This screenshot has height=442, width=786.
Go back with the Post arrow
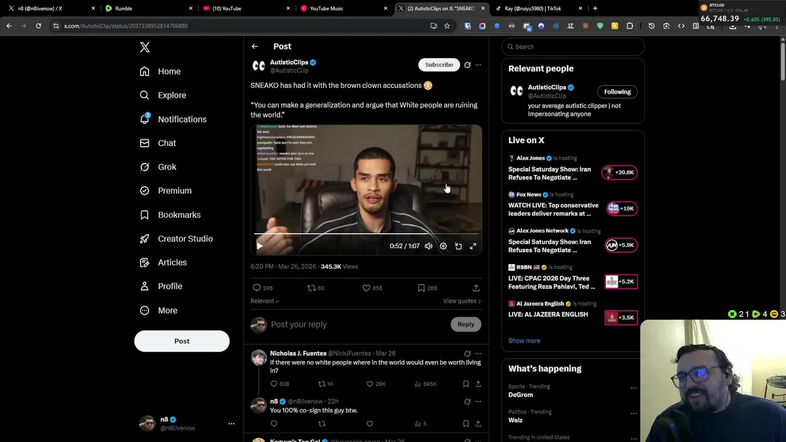pos(254,47)
